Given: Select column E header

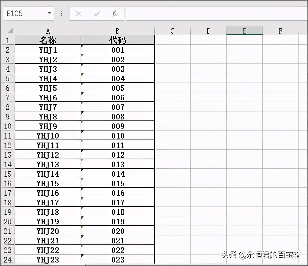Looking at the screenshot, I should pyautogui.click(x=245, y=31).
